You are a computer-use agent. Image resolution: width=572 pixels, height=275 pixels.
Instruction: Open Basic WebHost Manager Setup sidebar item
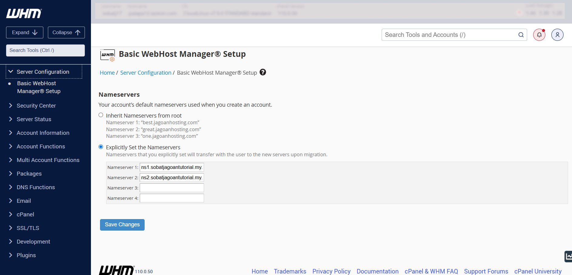39,87
